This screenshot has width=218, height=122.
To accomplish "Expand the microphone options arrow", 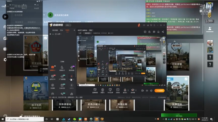I will pyautogui.click(x=128, y=90).
